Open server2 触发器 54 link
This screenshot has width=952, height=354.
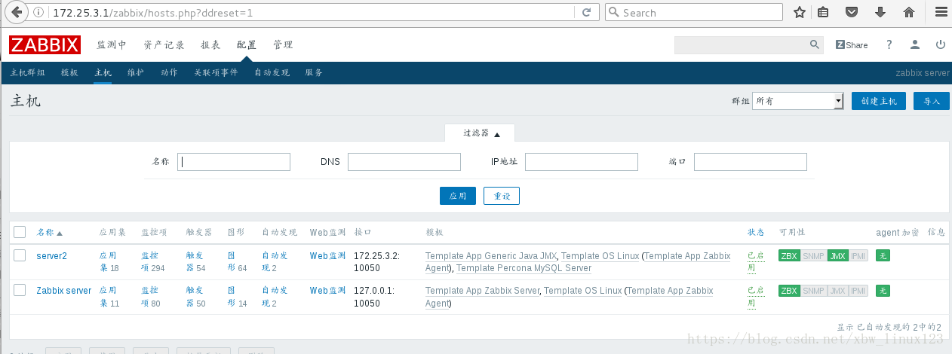tap(195, 261)
